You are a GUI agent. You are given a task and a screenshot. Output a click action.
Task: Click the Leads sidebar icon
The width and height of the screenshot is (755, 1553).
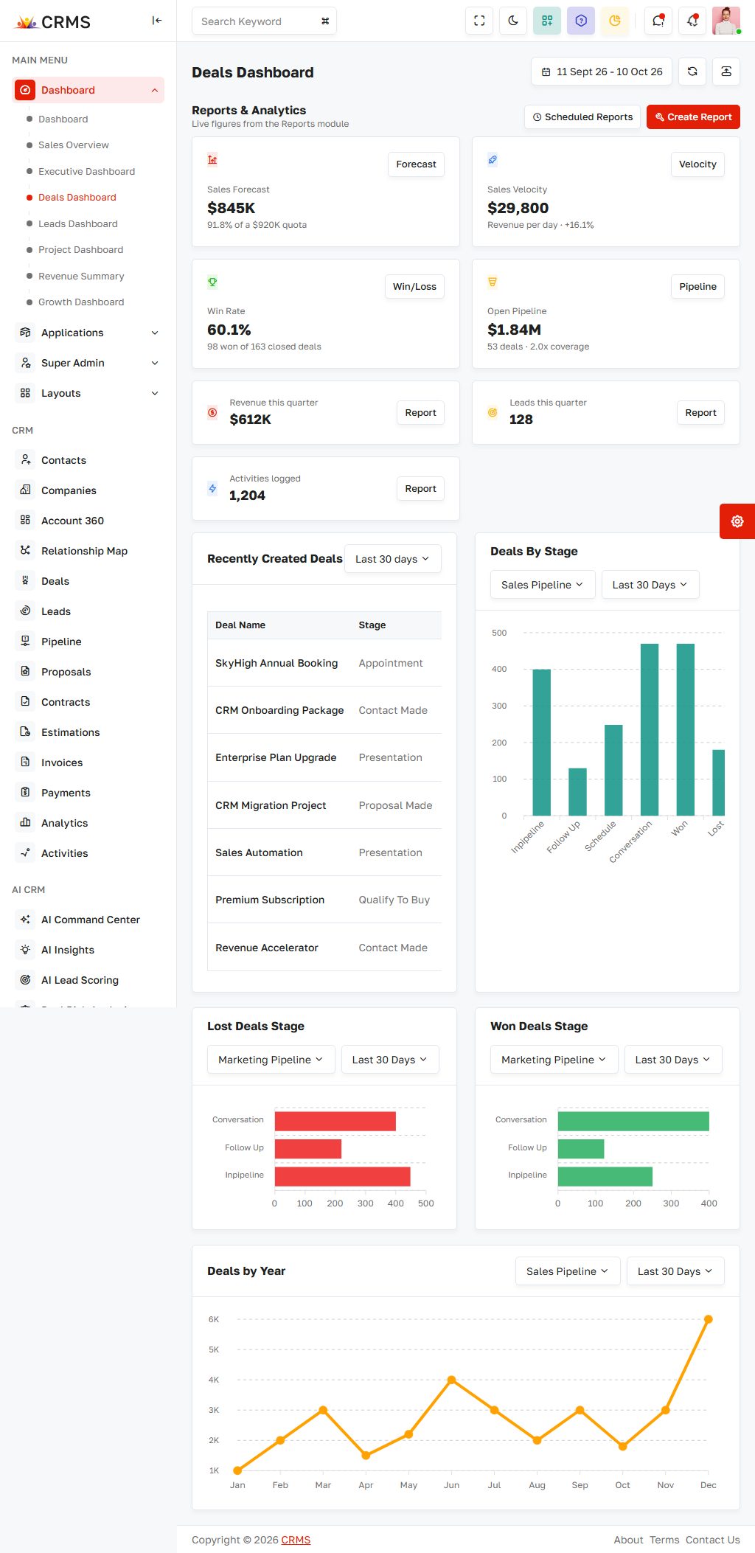coord(25,611)
